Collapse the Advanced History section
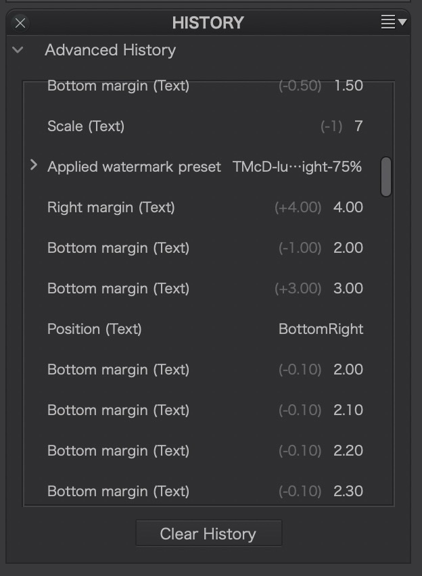 tap(18, 49)
